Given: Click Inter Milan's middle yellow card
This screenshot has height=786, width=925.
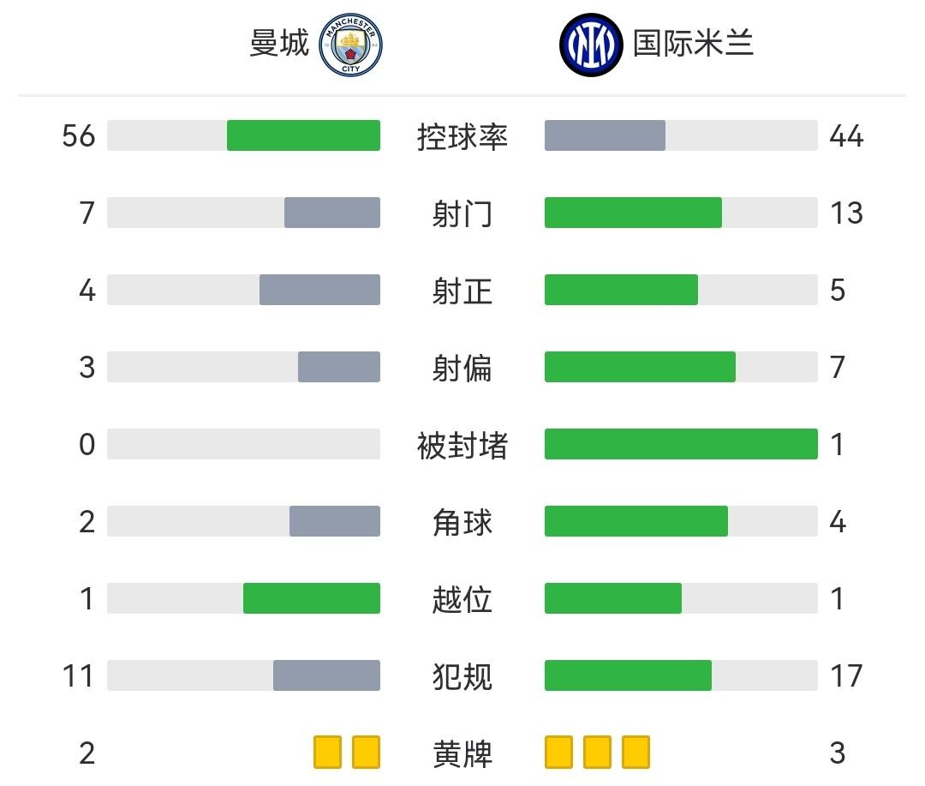Looking at the screenshot, I should click(x=597, y=752).
